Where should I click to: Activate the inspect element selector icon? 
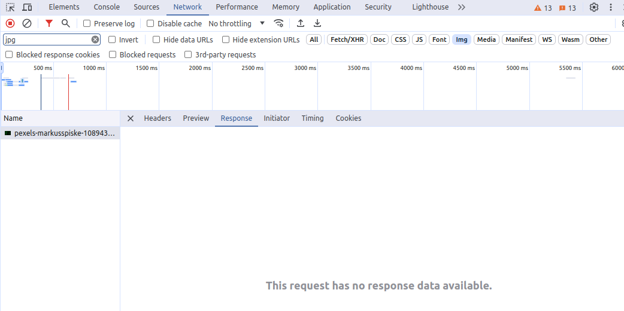click(x=10, y=7)
